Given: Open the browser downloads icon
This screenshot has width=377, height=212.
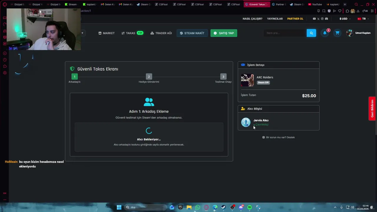Looking at the screenshot, I should click(358, 11).
